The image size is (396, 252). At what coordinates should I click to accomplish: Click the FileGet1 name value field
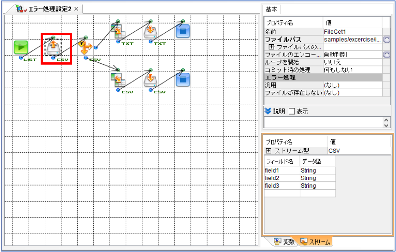click(x=353, y=32)
